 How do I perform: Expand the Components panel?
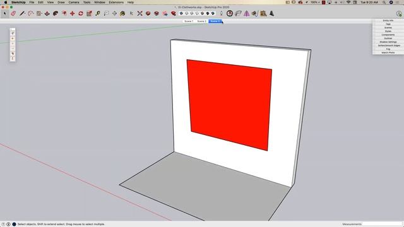point(388,35)
